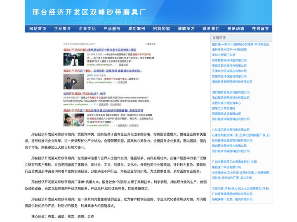Click paragraph mentioning 国资委做大、做强企业
297x222 pixels.
(x=115, y=141)
